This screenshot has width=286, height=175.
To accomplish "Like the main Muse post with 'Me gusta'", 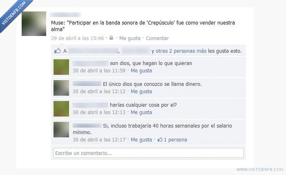I will tap(130, 38).
